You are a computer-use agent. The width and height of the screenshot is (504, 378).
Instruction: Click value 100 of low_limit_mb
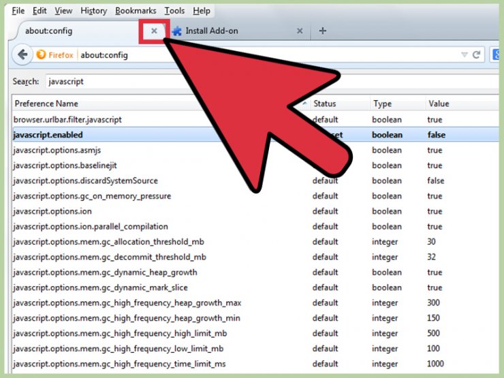pos(433,349)
